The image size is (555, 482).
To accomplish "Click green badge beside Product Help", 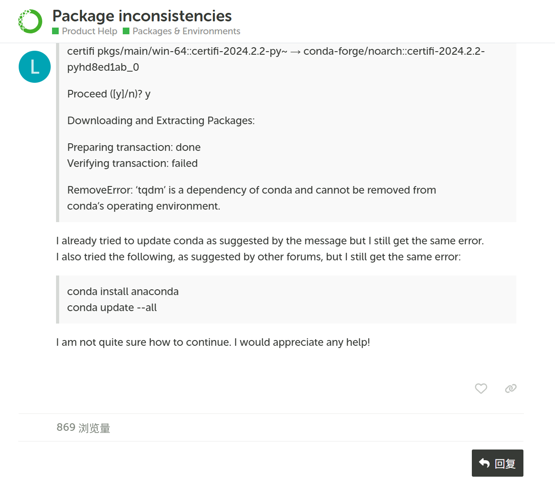I will (56, 31).
